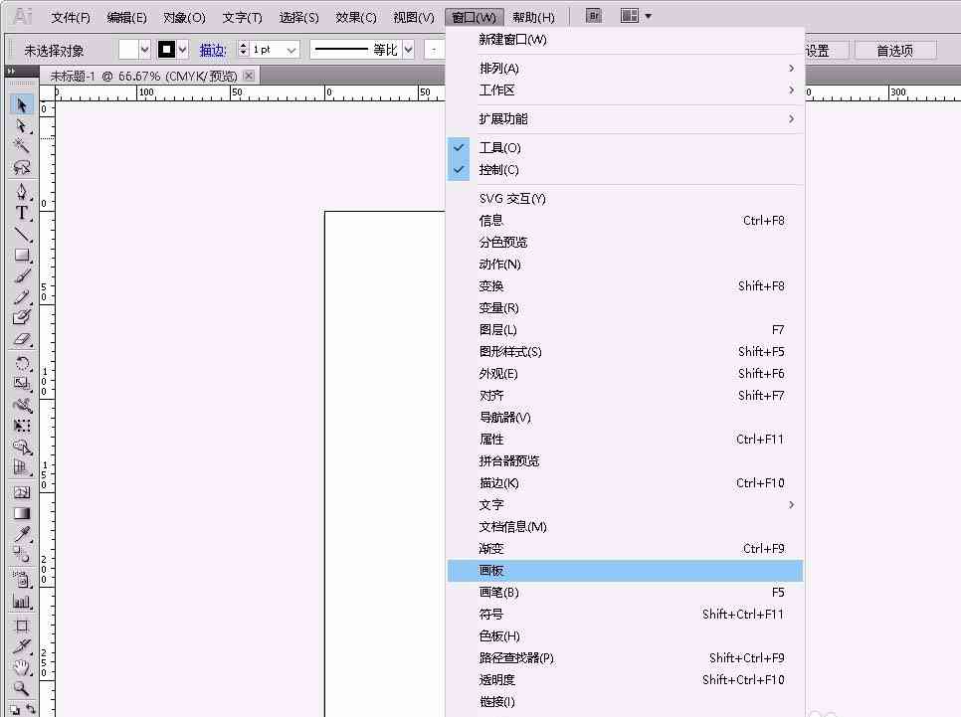The width and height of the screenshot is (961, 717).
Task: Pick the Paintbrush tool
Action: tap(22, 275)
